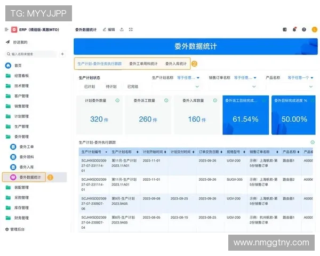Sort by 生产计划编号 column
This screenshot has width=320, height=256.
tap(106, 152)
